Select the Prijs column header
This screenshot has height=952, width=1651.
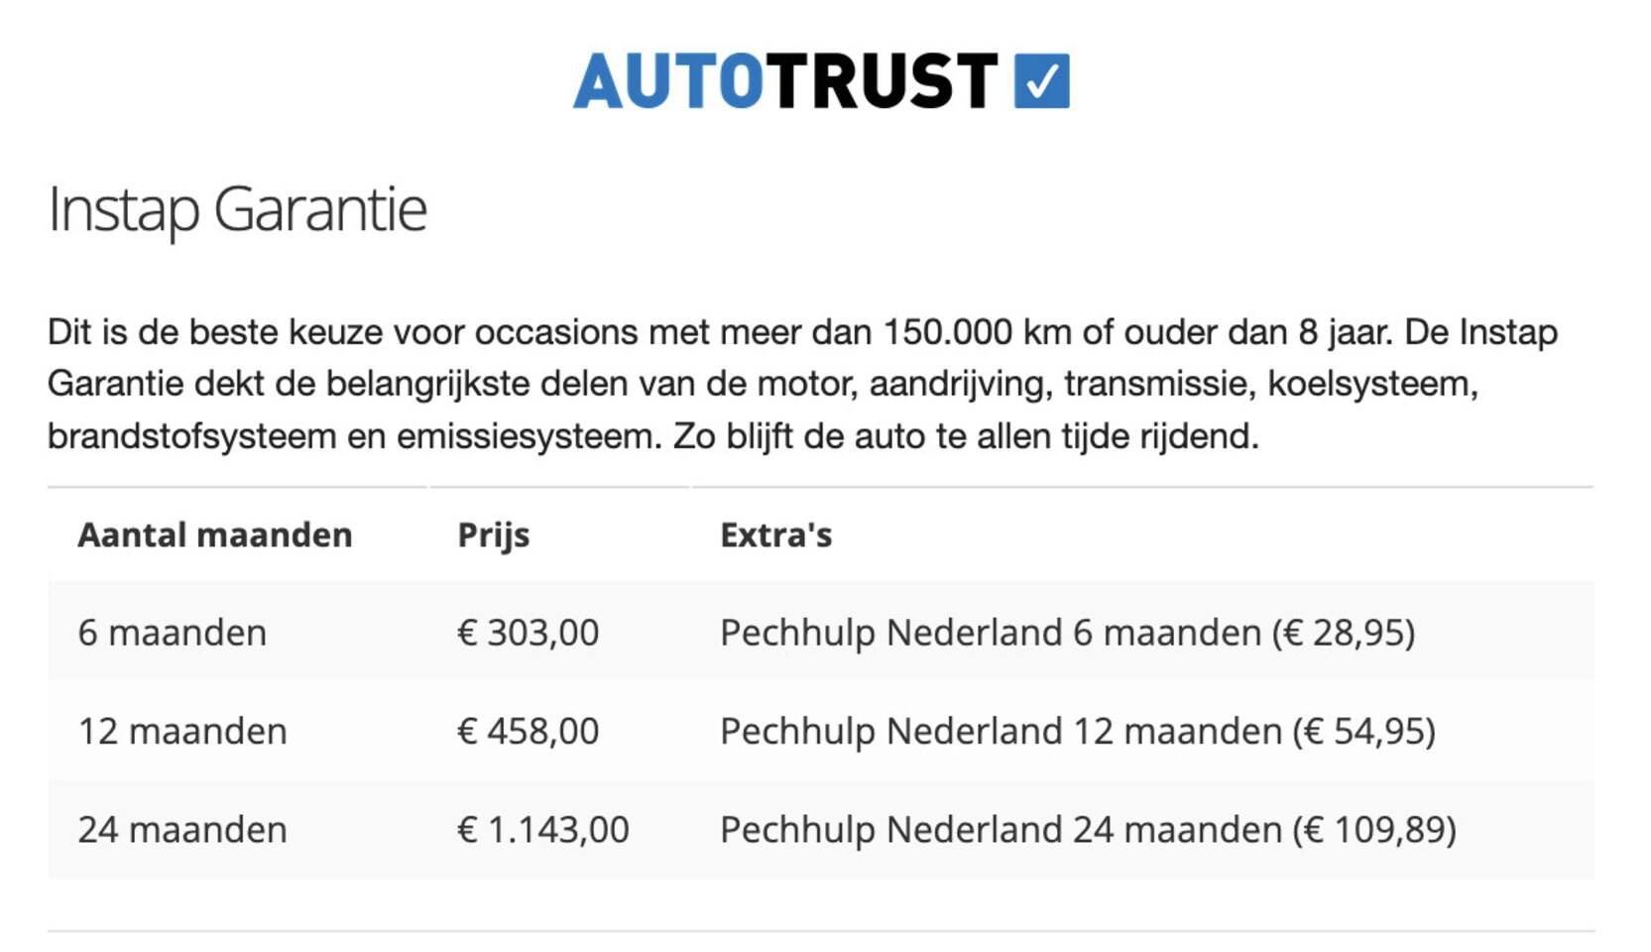[494, 535]
